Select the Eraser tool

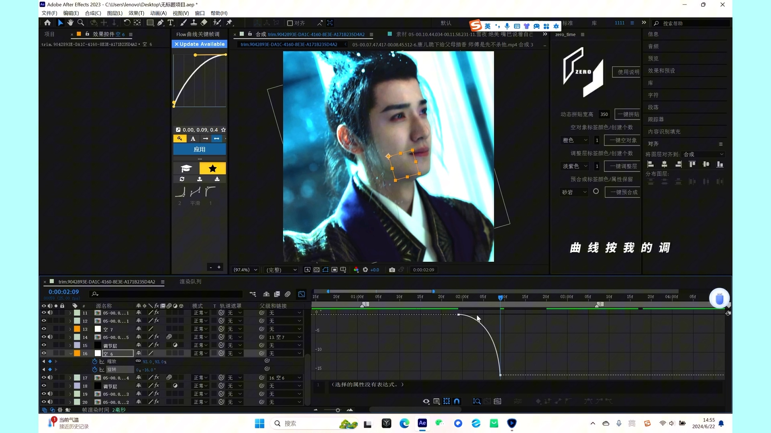point(204,23)
